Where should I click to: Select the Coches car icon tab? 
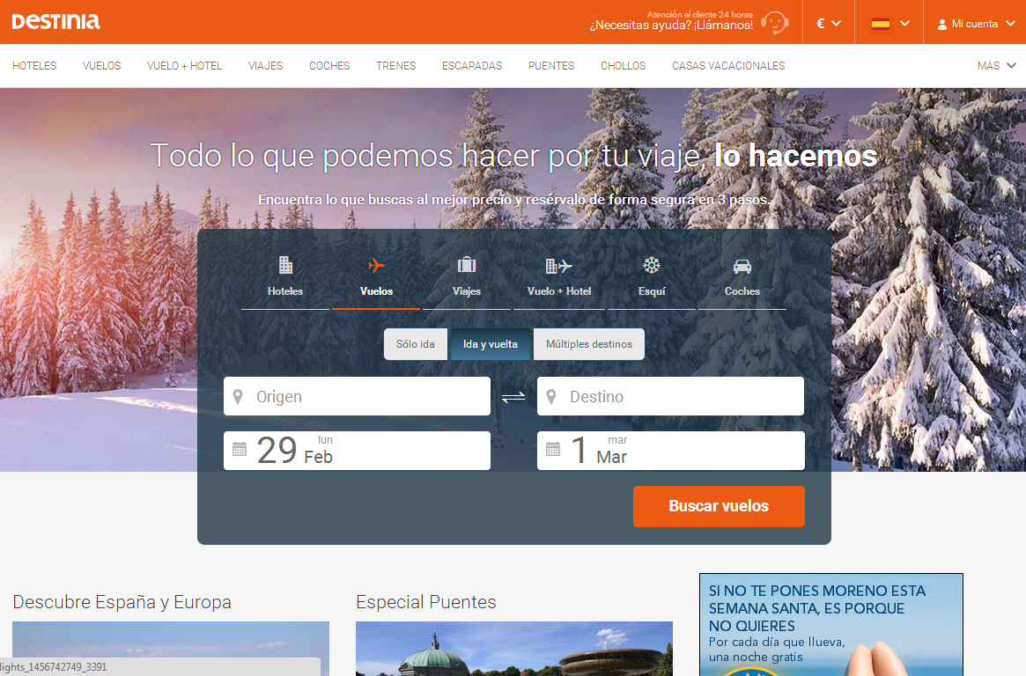742,276
